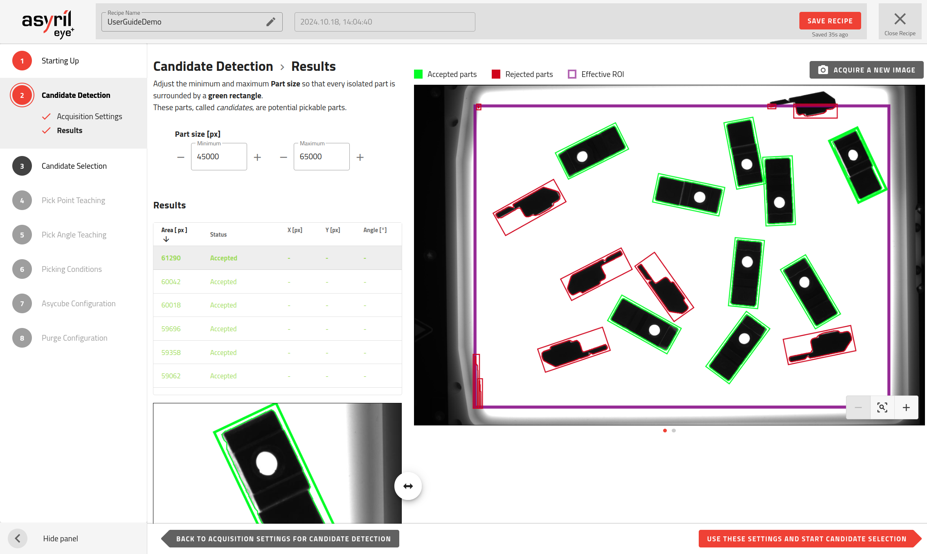The image size is (927, 554).
Task: Use these settings and start candidate selection
Action: (806, 539)
